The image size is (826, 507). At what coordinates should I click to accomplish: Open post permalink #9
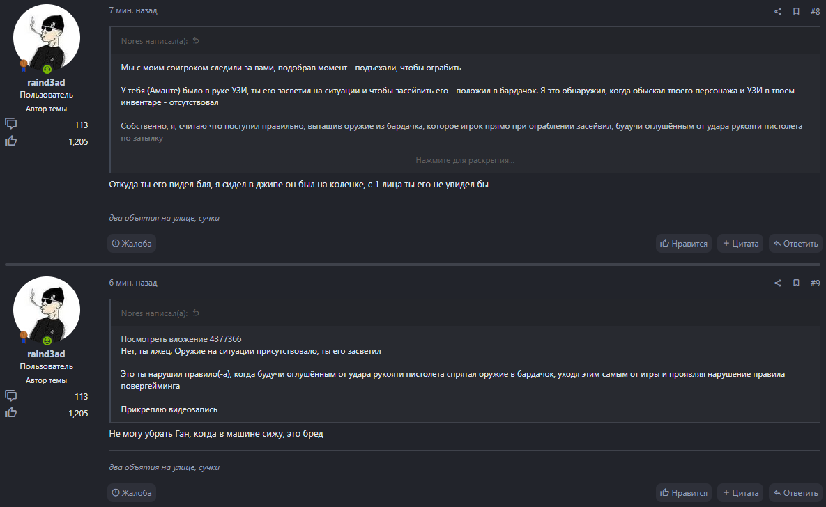[815, 283]
